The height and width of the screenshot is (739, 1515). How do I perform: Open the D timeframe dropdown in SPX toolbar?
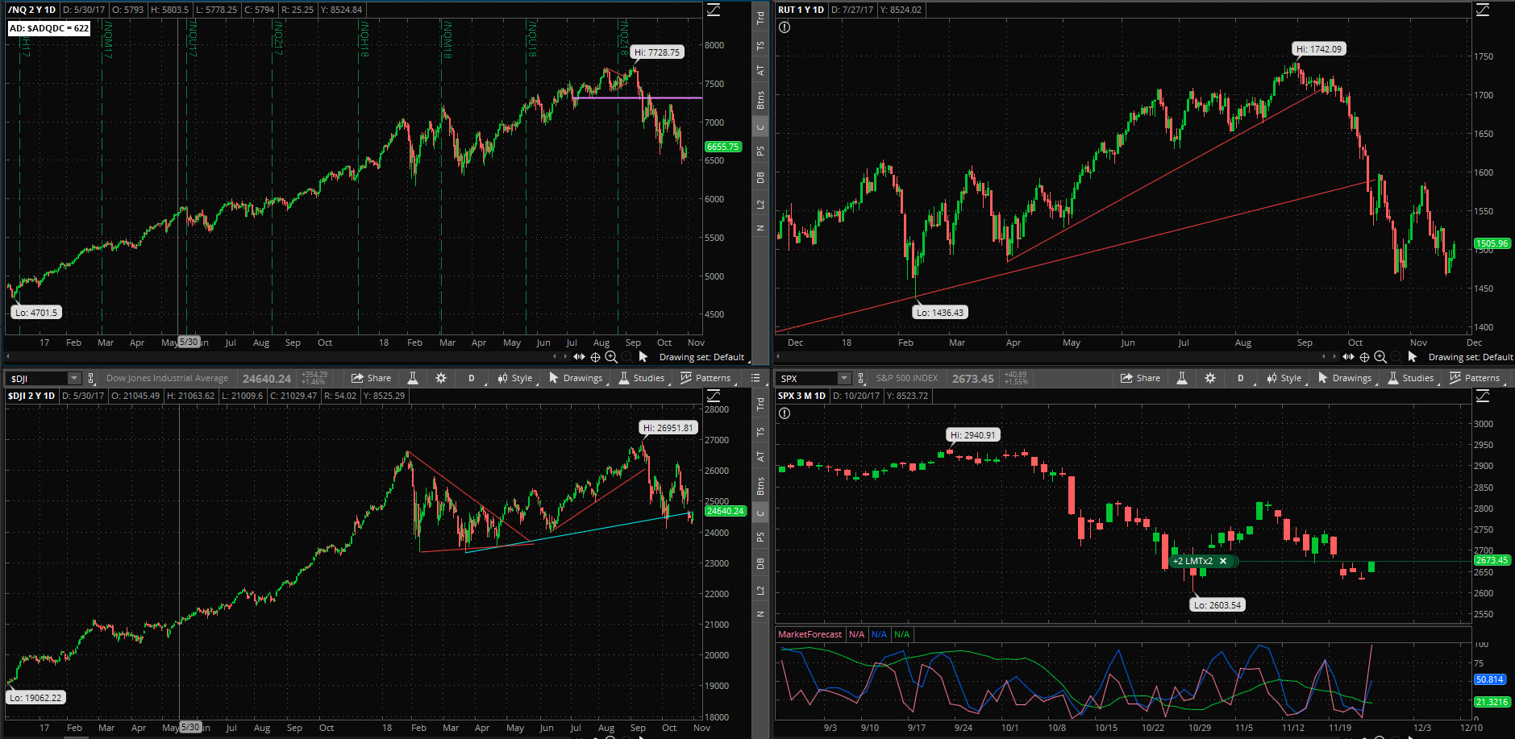pos(1241,378)
